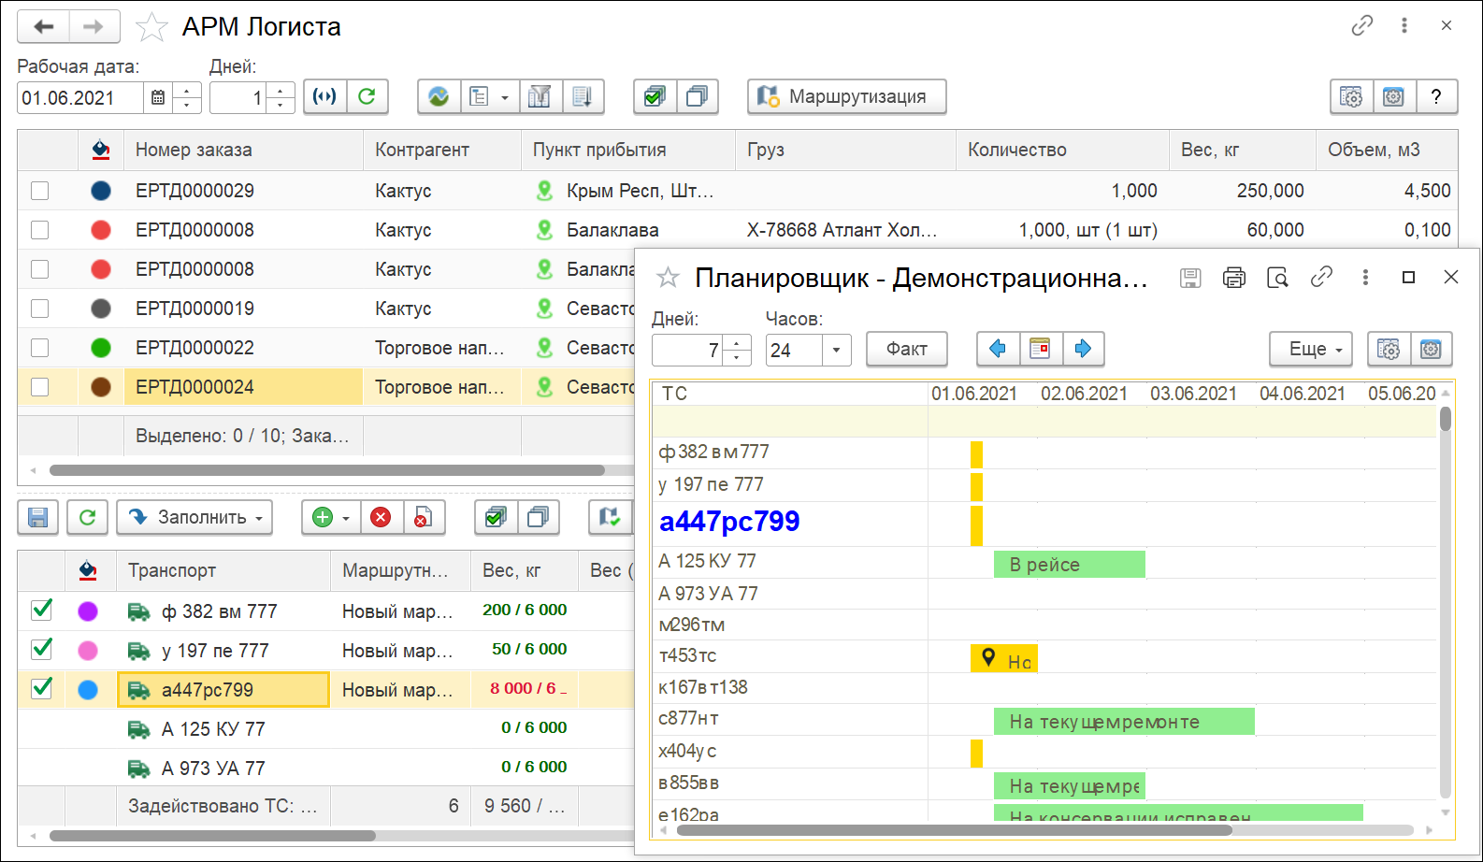The height and width of the screenshot is (862, 1483).
Task: Click the Контрагент column header
Action: click(422, 150)
